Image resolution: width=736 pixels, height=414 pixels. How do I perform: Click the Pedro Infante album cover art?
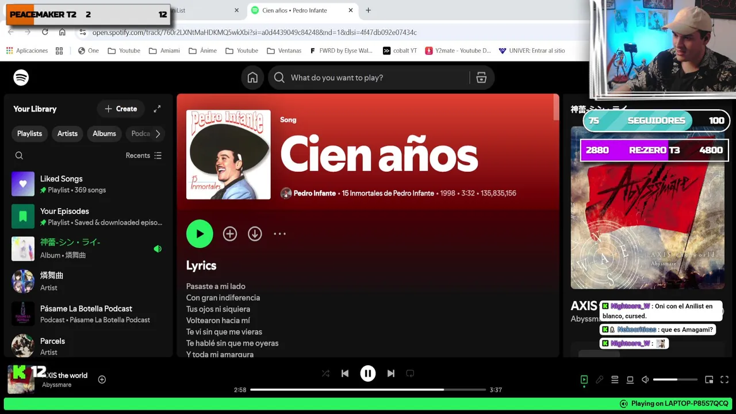click(x=228, y=155)
